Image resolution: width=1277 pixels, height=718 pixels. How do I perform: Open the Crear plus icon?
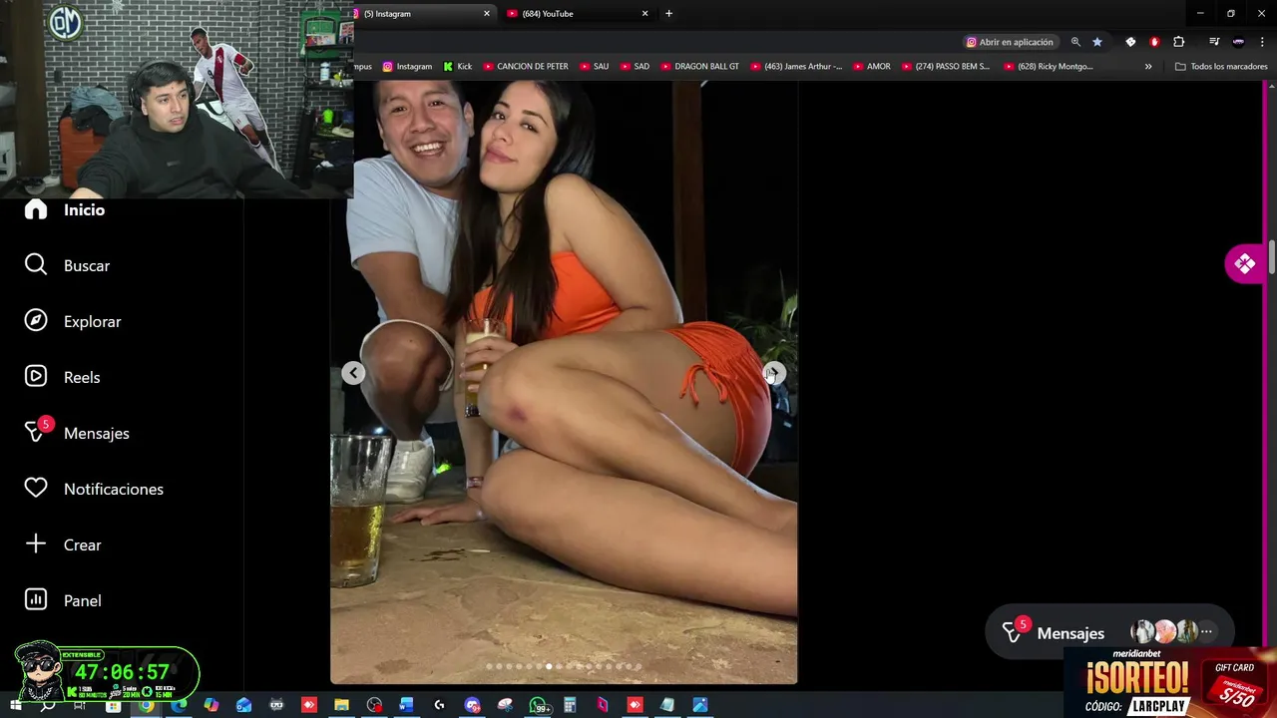click(36, 544)
